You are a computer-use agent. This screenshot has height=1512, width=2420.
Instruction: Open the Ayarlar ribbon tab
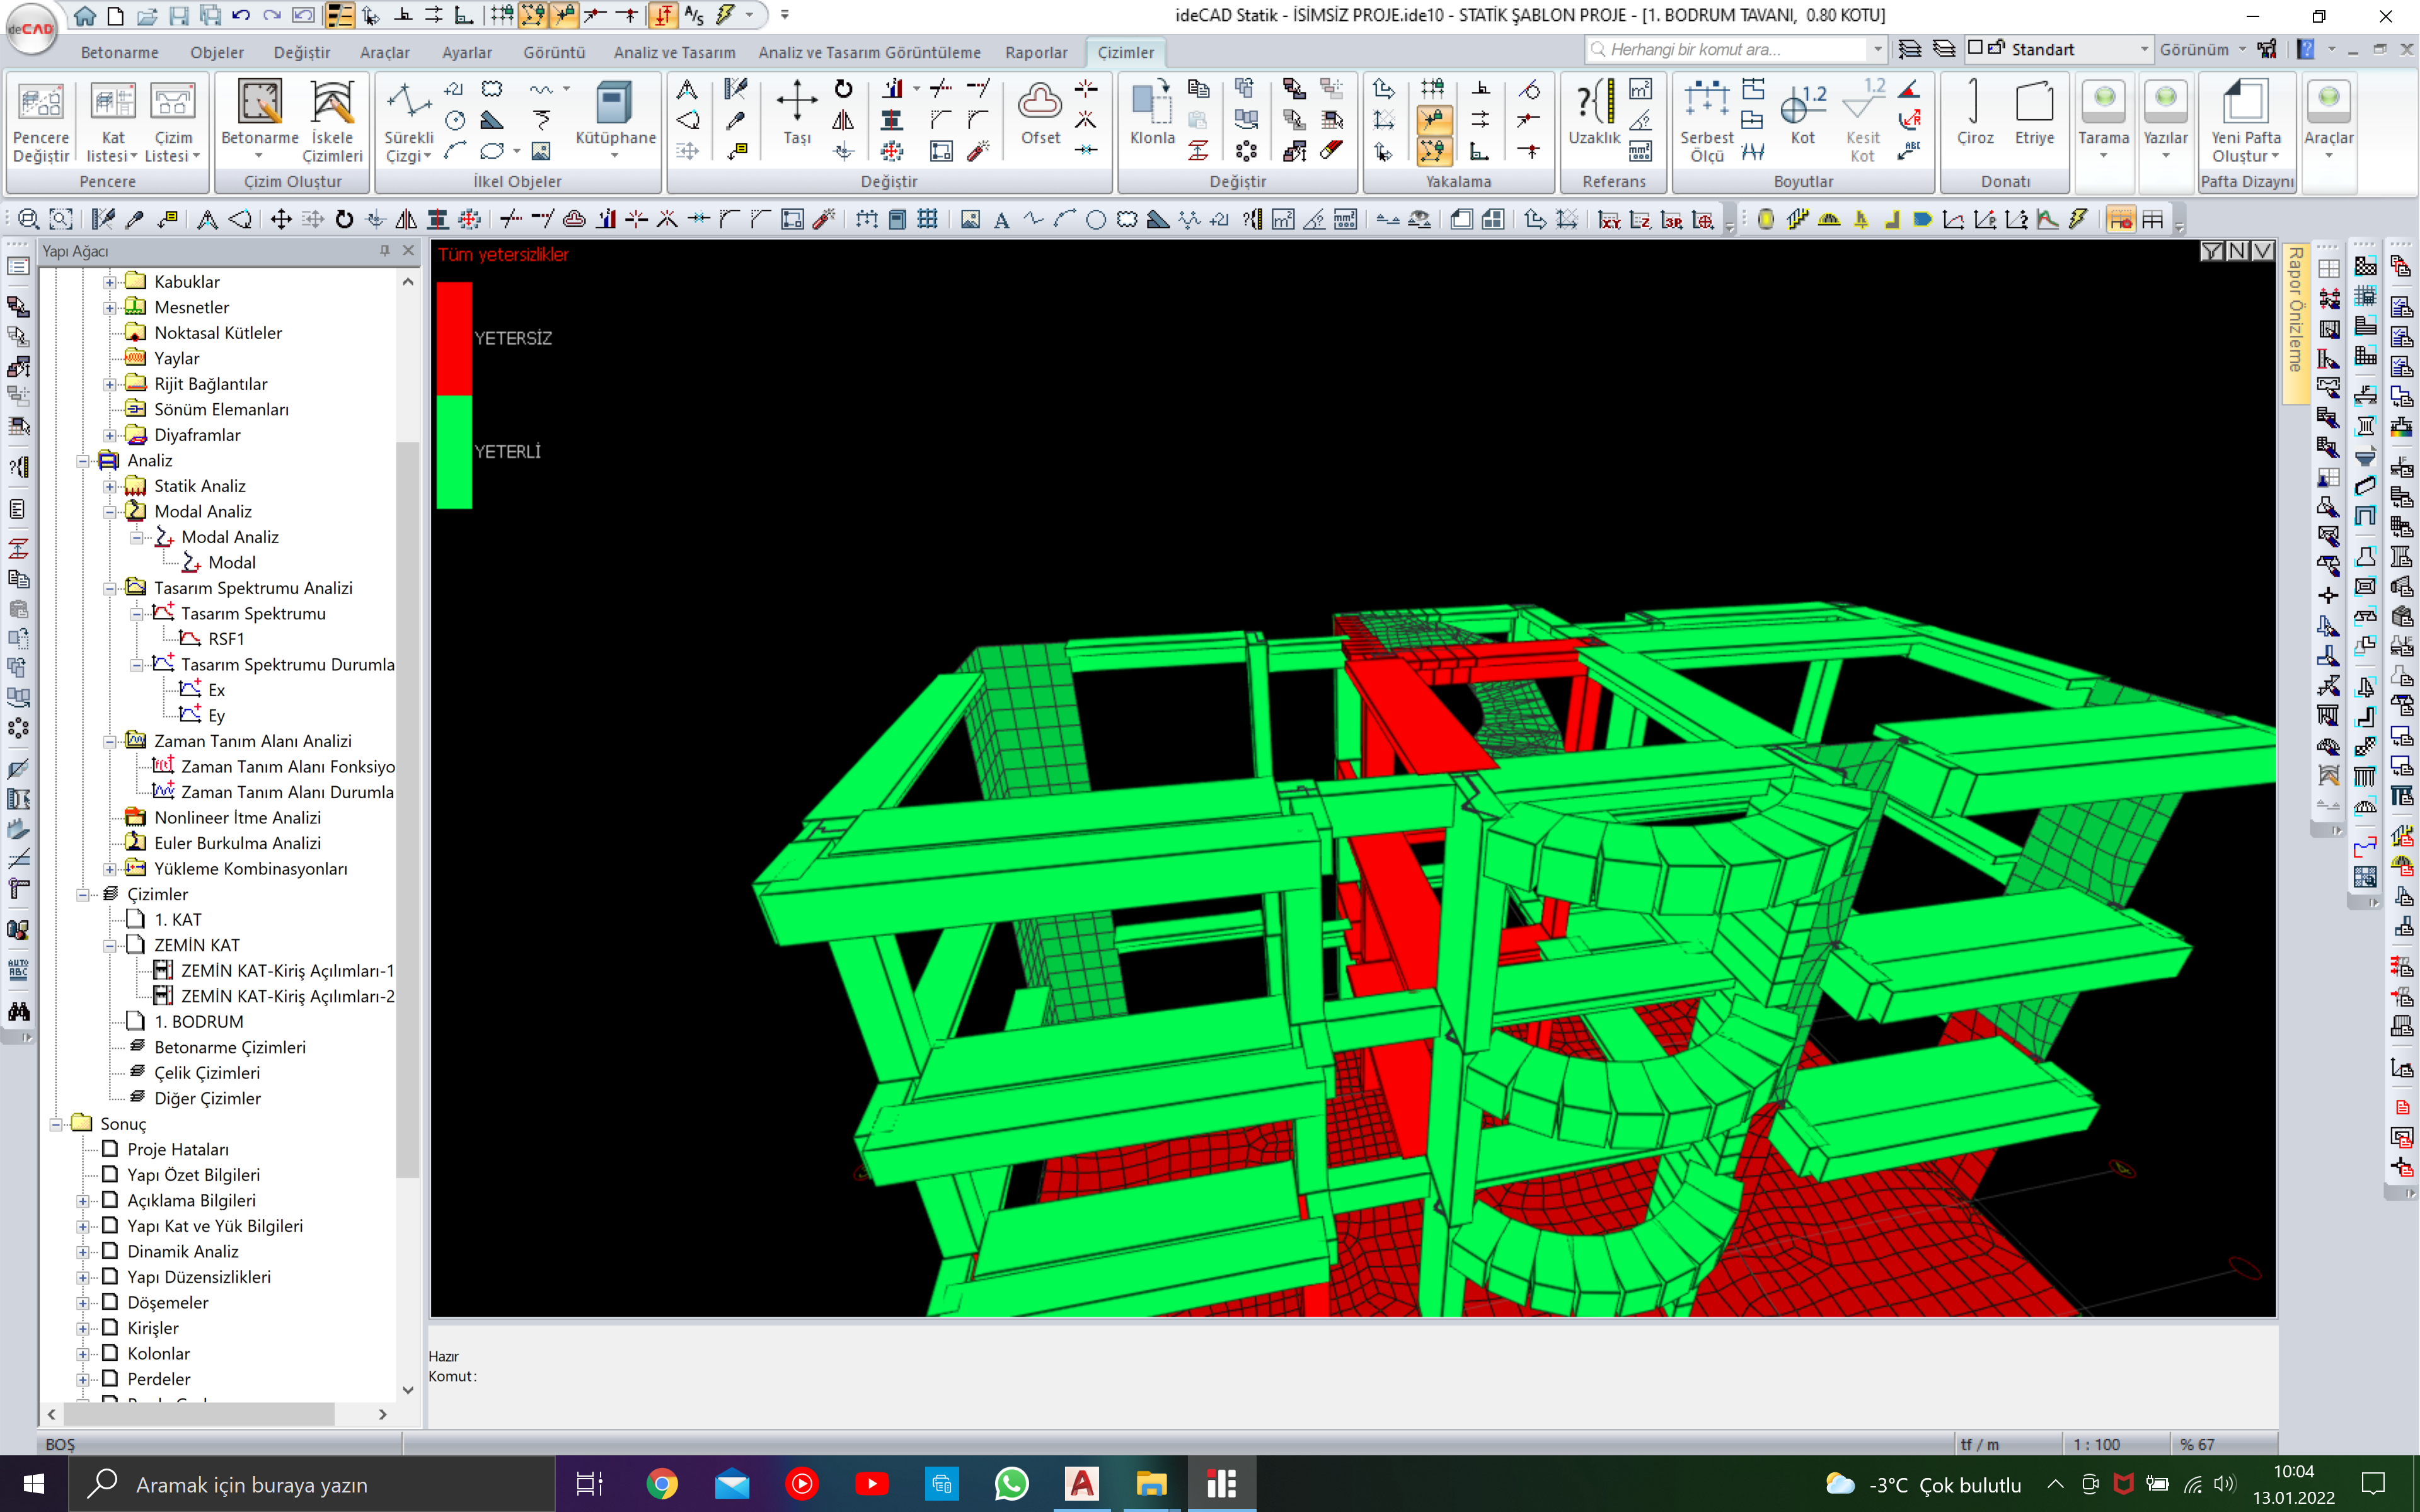(x=467, y=52)
